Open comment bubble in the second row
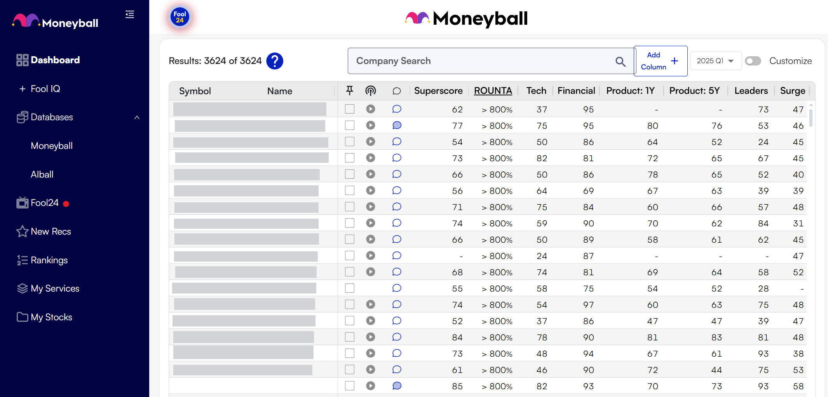Screen dimensions: 828x397 tap(397, 125)
